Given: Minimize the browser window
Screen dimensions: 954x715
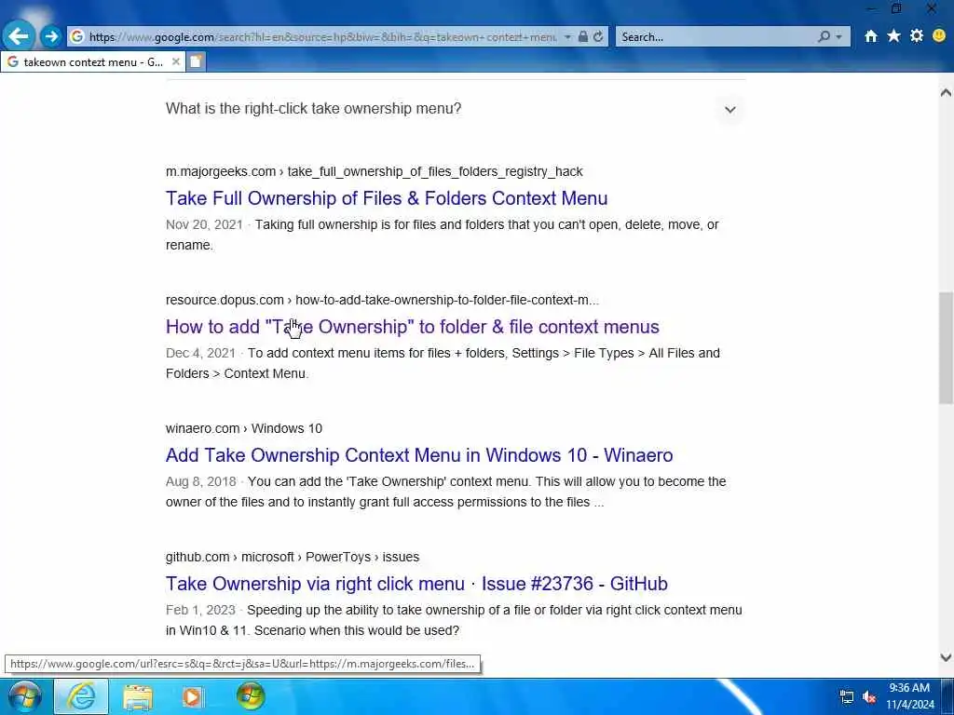Looking at the screenshot, I should pos(871,8).
